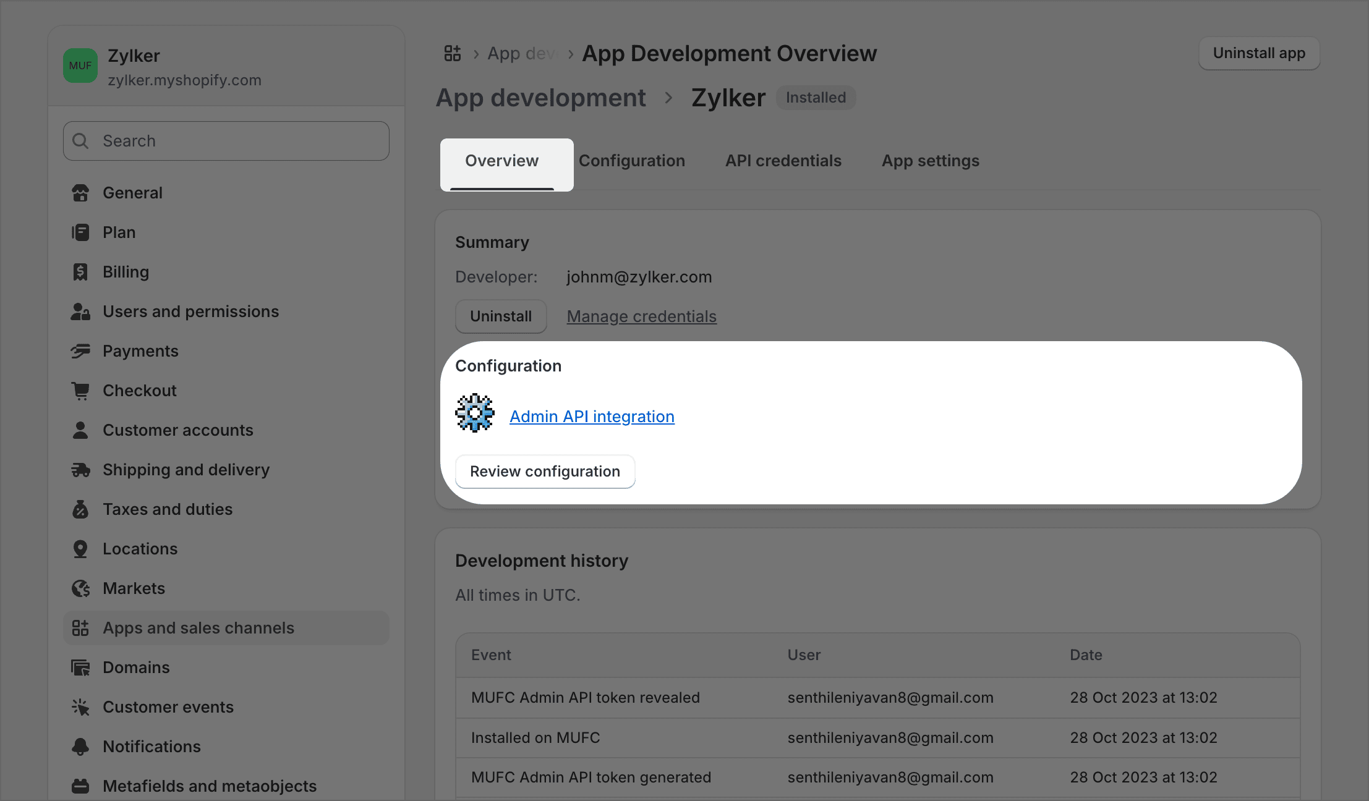Click the Admin API integration gear icon
1369x801 pixels.
(x=475, y=413)
